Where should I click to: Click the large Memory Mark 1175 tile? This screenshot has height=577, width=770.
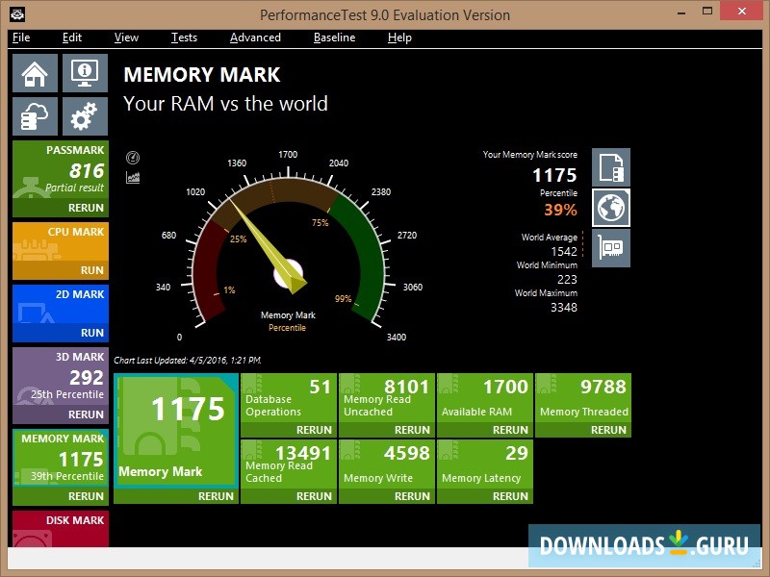pos(175,431)
